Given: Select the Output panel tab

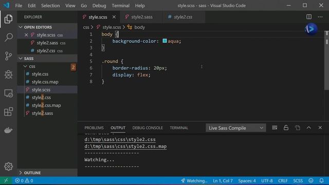Looking at the screenshot, I should [118, 128].
